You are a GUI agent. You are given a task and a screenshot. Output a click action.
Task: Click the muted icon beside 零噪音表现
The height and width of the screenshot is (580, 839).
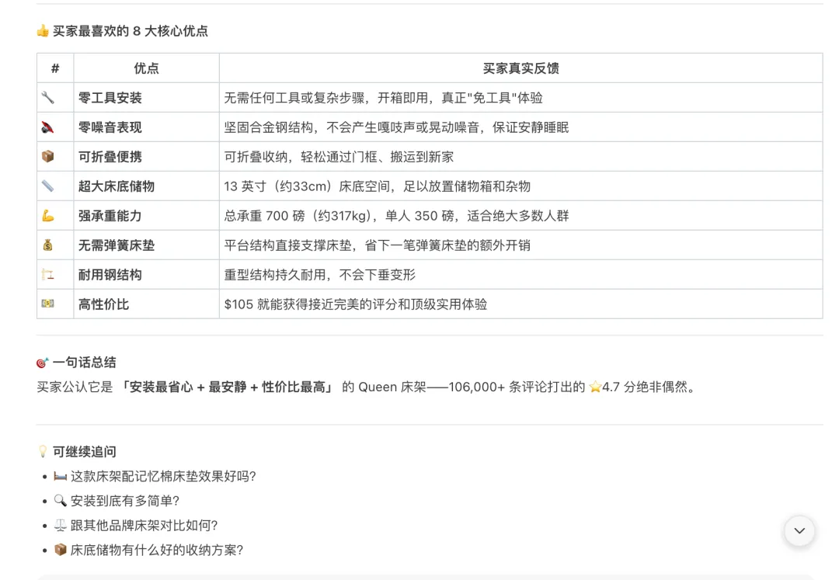pos(47,127)
